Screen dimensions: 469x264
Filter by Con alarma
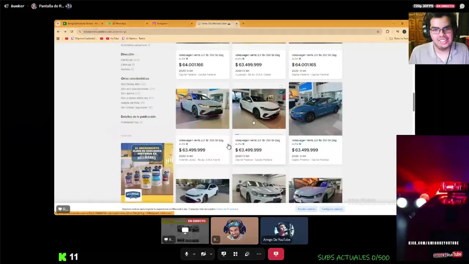coord(130,93)
